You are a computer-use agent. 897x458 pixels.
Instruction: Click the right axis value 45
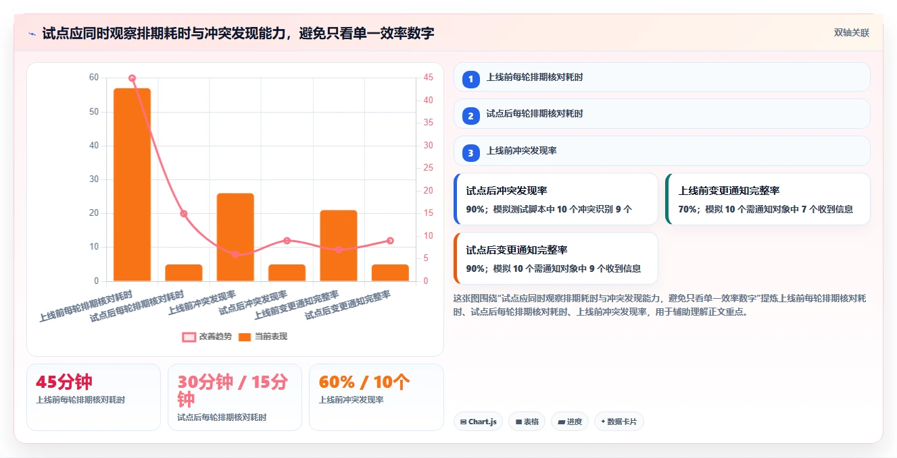tap(429, 78)
